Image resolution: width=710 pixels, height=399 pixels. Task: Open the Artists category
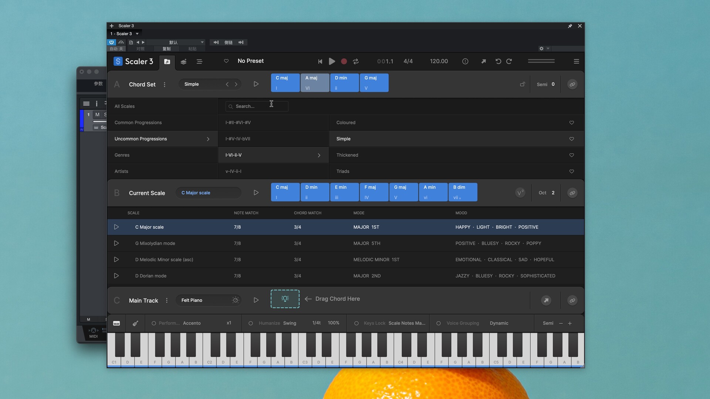[162, 171]
